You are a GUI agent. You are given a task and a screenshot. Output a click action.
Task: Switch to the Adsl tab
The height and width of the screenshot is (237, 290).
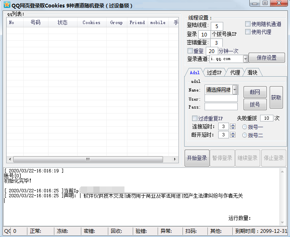coord(195,73)
